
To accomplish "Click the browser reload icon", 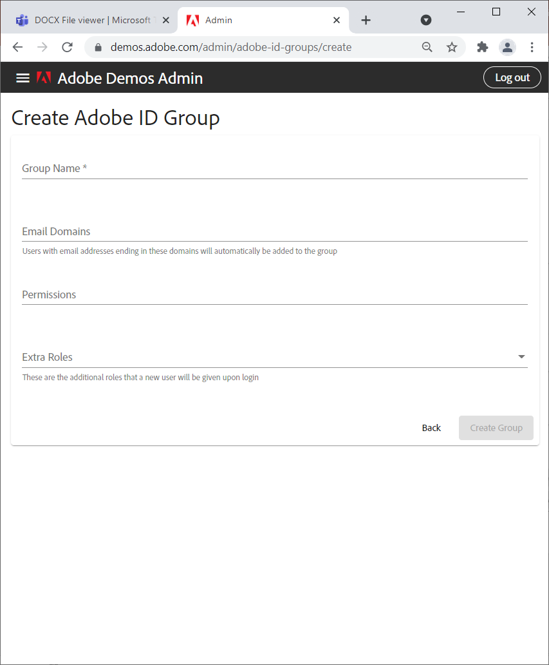I will (67, 47).
